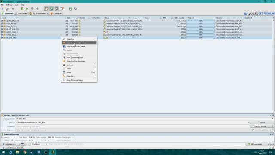Screen dimensions: 275x155
Task: Choose Open Download Directory from context menu
Action: [79, 43]
